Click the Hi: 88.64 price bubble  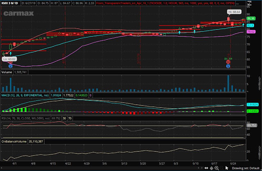(234, 12)
